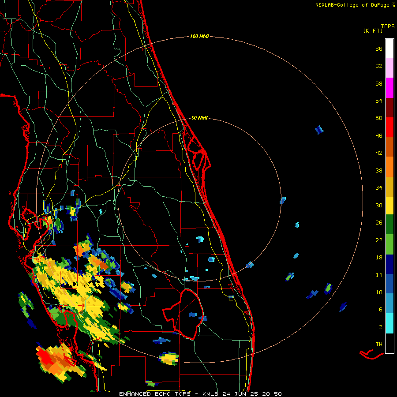Click the "50 NMI" range ring label
This screenshot has width=397, height=397.
pos(199,118)
